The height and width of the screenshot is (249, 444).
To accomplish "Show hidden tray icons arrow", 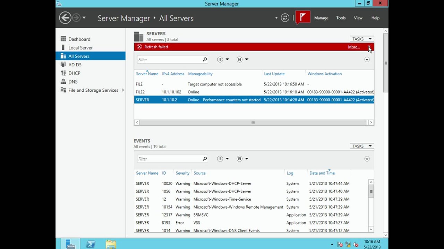I will [x=332, y=245].
